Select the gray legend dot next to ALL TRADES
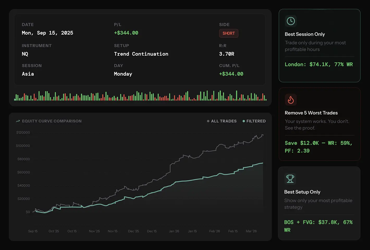This screenshot has width=370, height=250. (208, 121)
